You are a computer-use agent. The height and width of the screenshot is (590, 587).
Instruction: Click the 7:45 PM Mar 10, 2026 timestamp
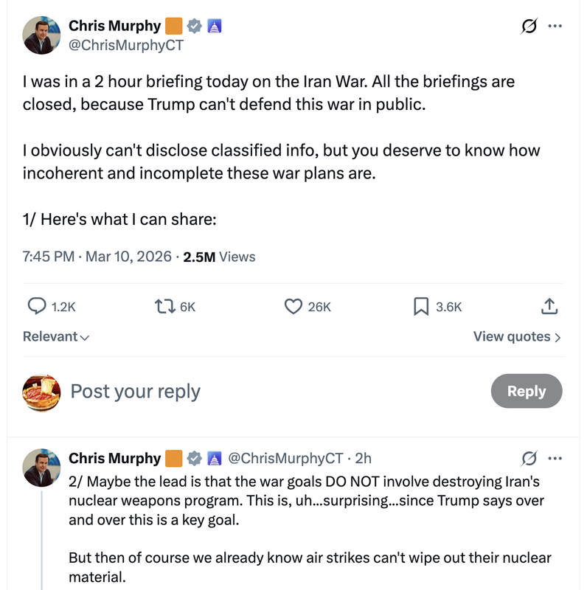tap(97, 257)
